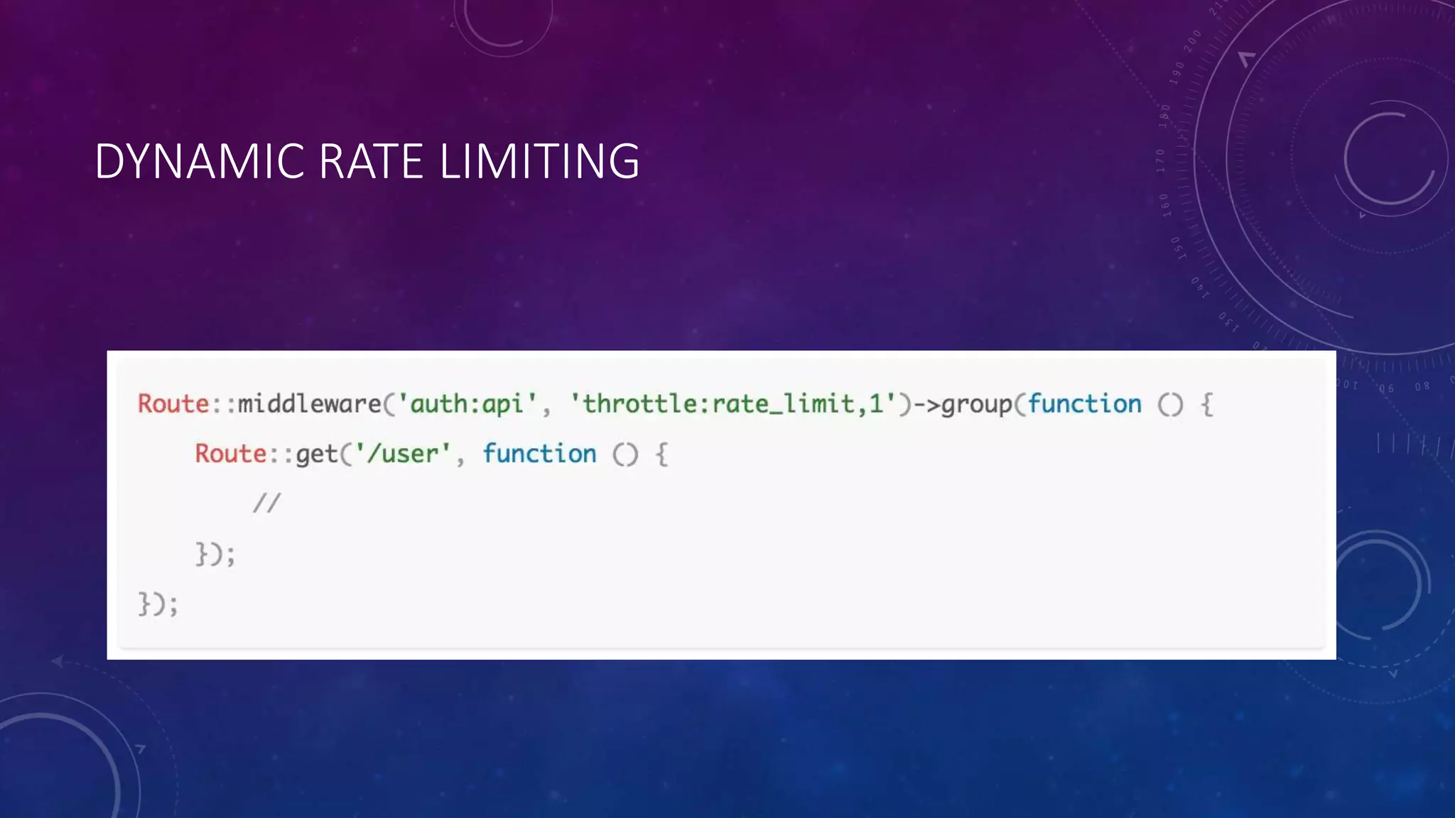The image size is (1455, 818).
Task: Click the 'get' method in the code
Action: pyautogui.click(x=315, y=455)
